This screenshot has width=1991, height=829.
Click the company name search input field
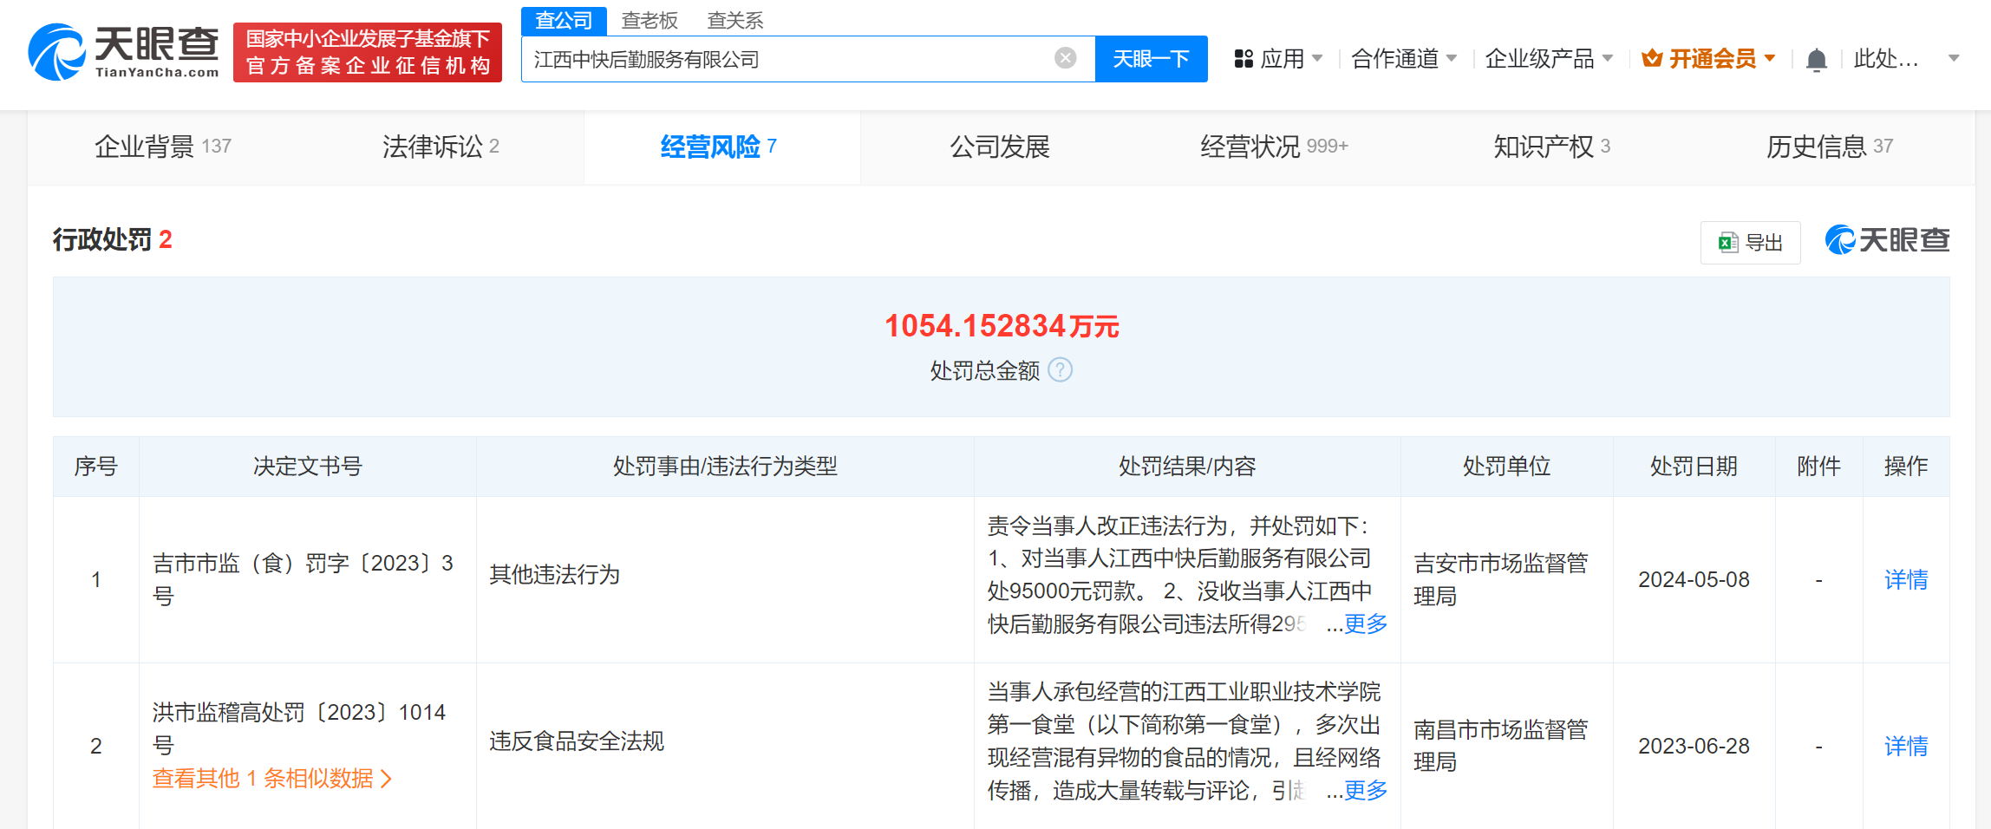point(780,58)
